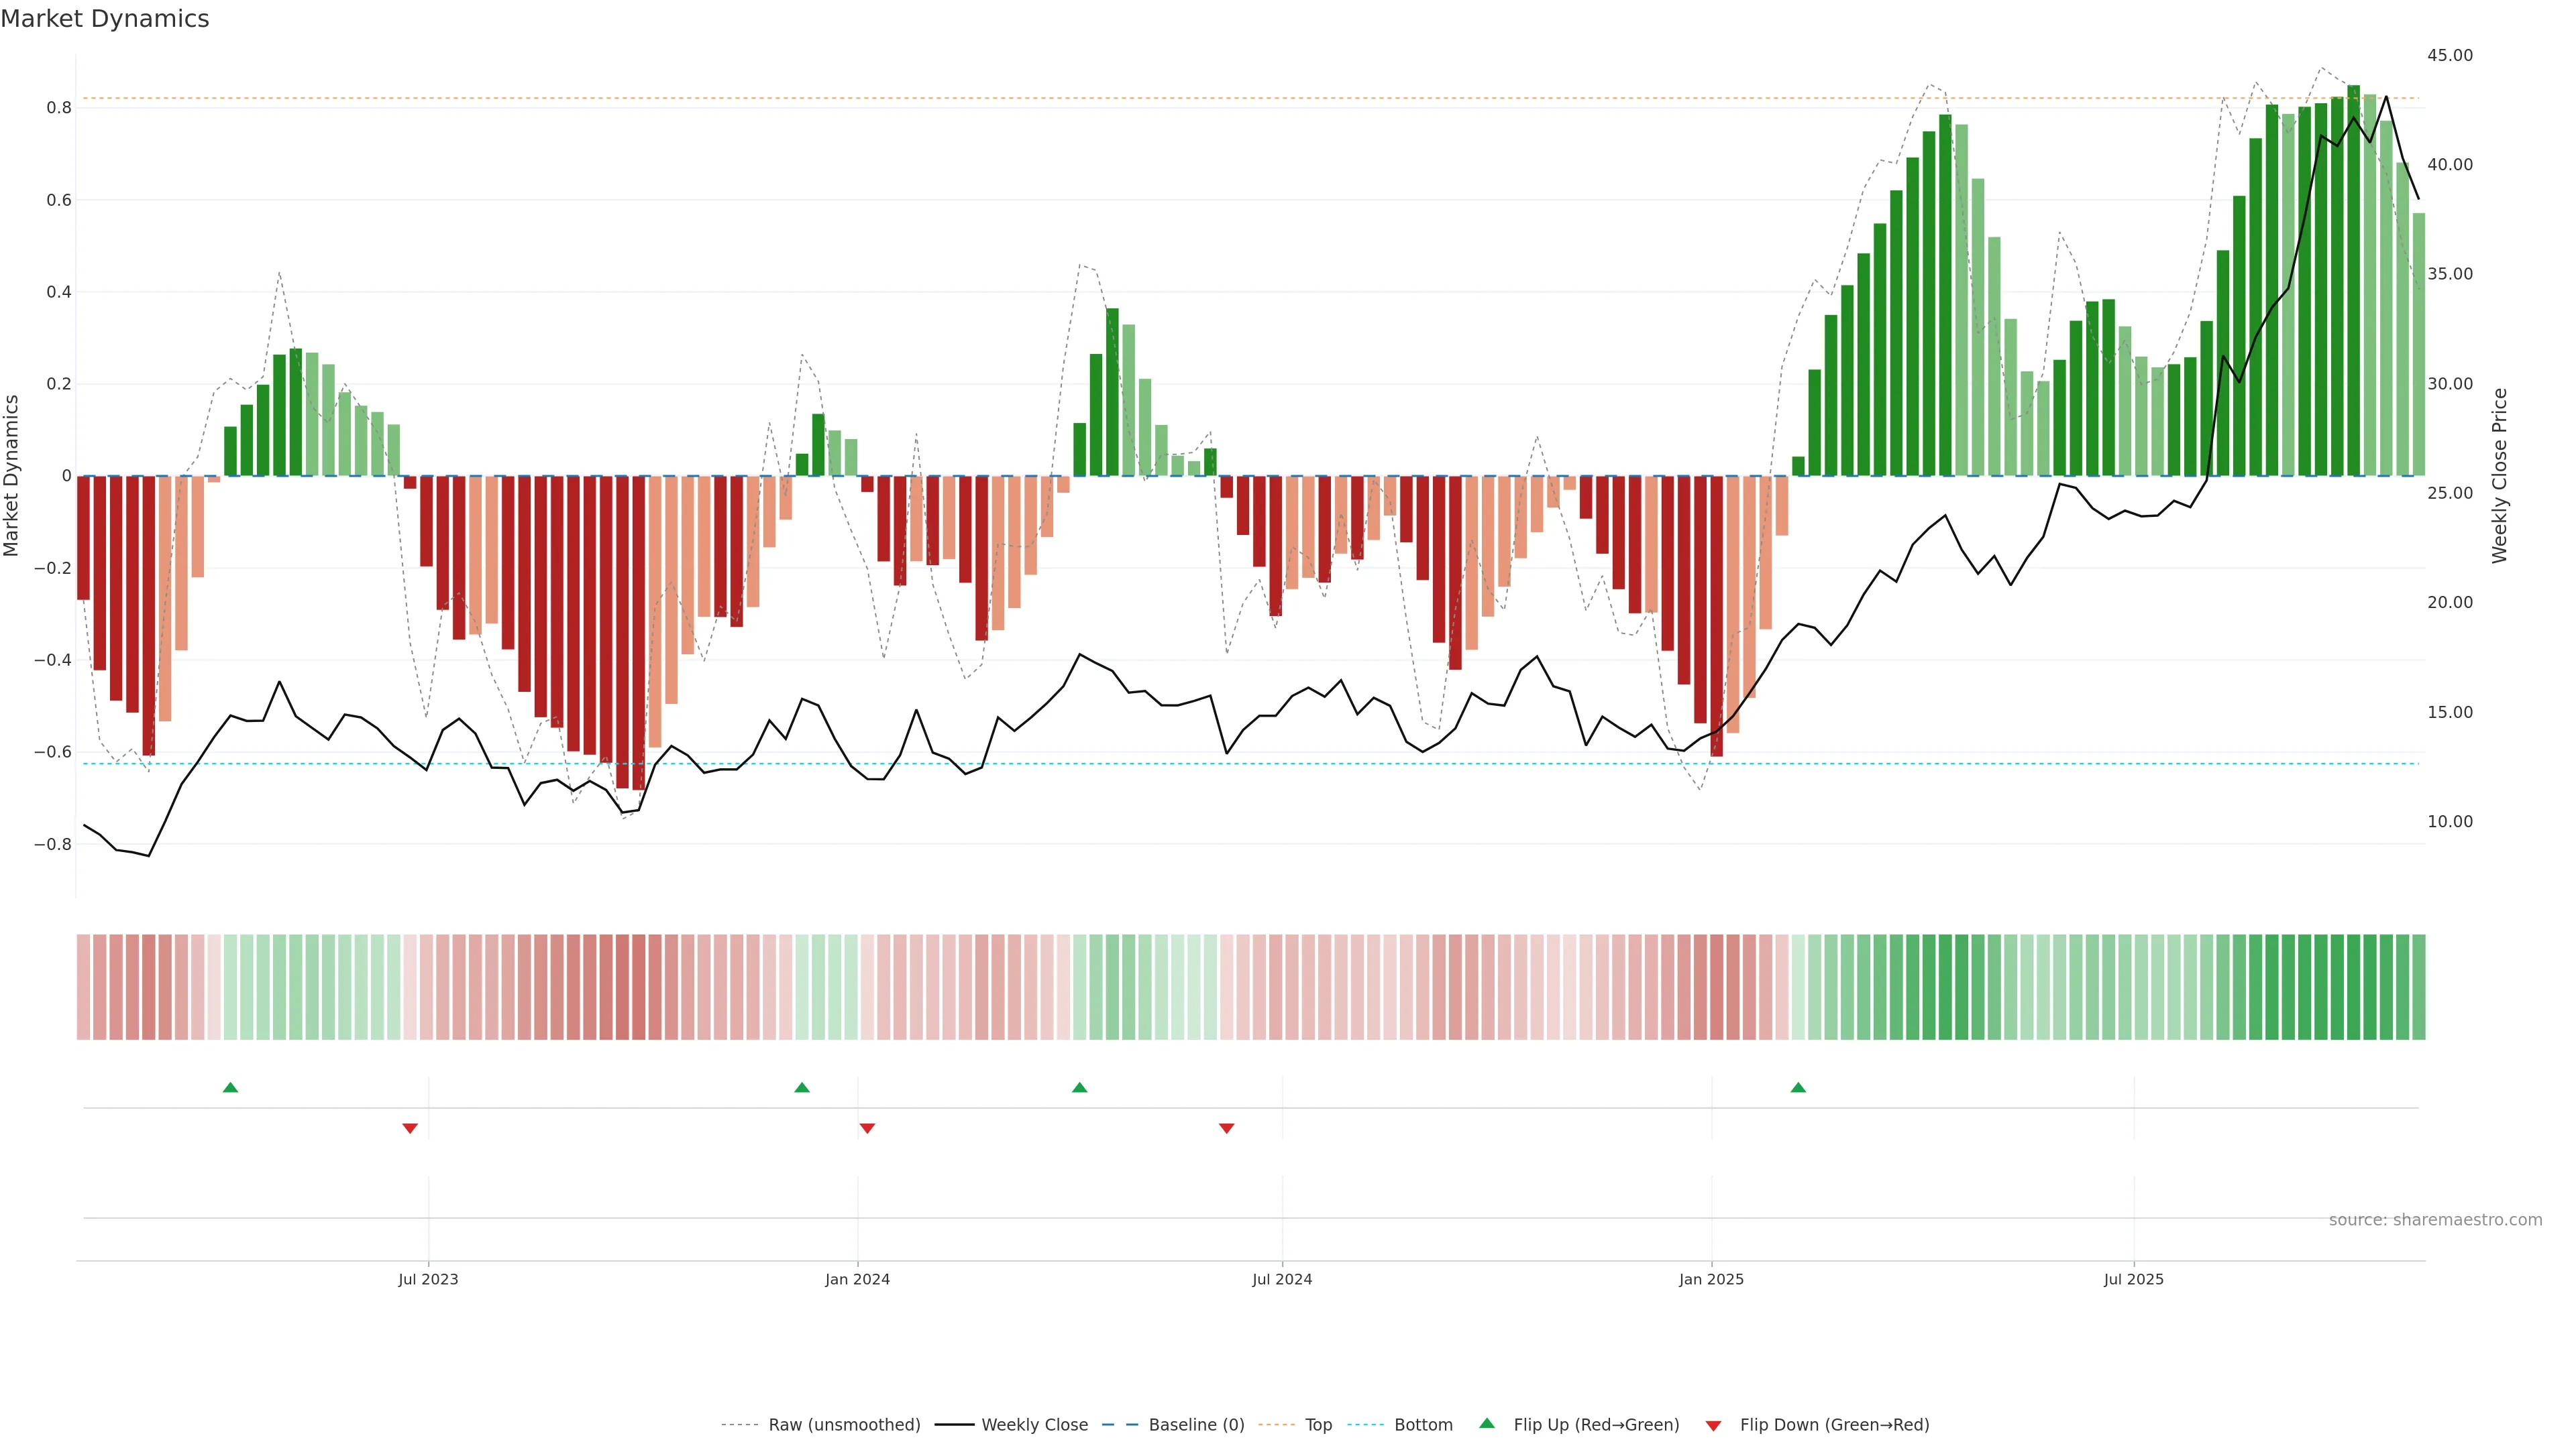Image resolution: width=2576 pixels, height=1448 pixels.
Task: Click the Jul 2024 x-axis label
Action: (1282, 1279)
